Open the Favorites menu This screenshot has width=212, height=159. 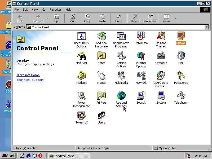[56, 10]
